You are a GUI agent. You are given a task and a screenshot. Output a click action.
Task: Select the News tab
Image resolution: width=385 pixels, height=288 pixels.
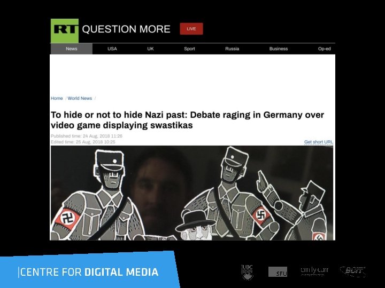72,49
